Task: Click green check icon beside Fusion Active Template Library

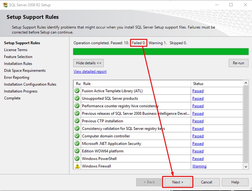Action: pos(77,91)
